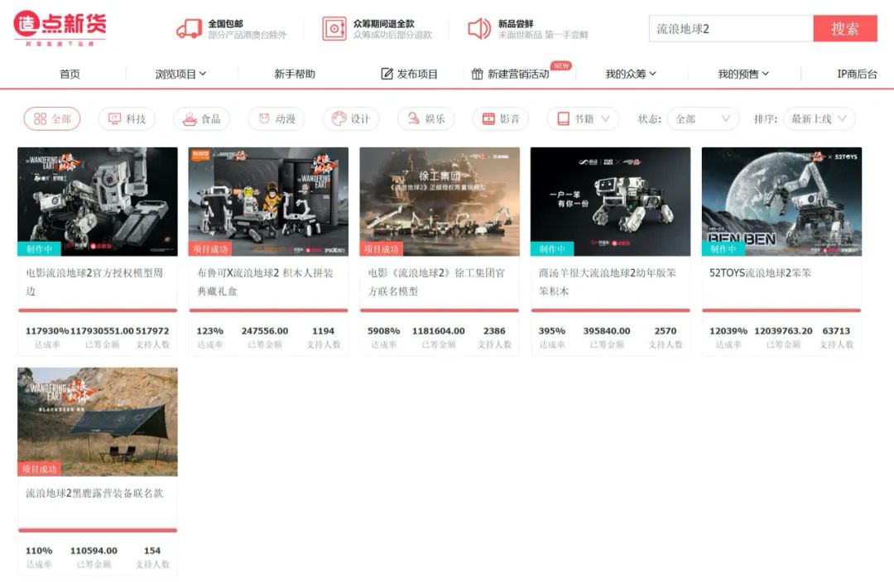Click supporter count 2570
Screen dimensions: 894x582
pyautogui.click(x=666, y=330)
